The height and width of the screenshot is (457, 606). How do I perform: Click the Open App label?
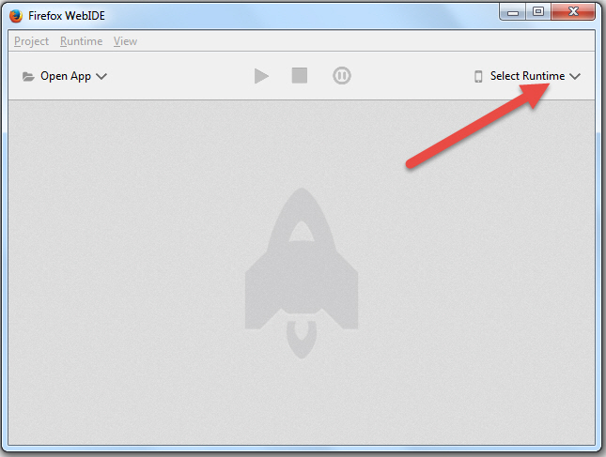[x=66, y=76]
